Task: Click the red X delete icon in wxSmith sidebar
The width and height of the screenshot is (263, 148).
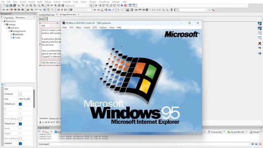Action: pos(260,44)
